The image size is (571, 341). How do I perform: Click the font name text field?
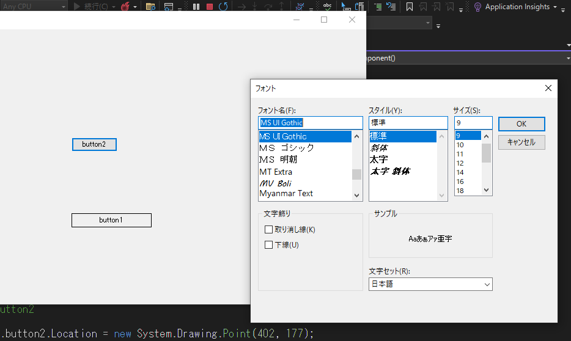(310, 123)
